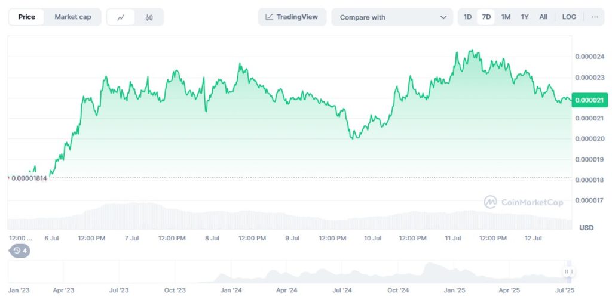Choose the 1M time range

[506, 17]
